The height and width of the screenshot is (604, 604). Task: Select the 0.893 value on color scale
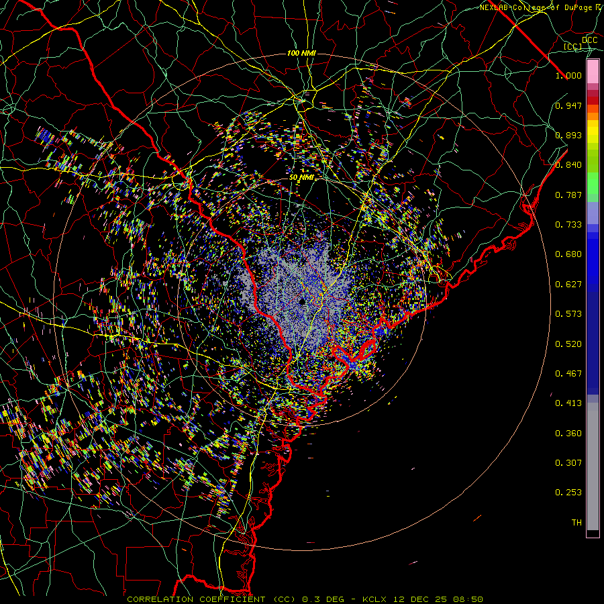point(568,135)
